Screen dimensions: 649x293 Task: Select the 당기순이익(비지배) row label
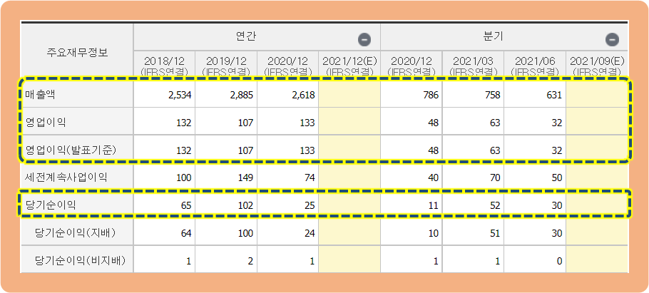(x=81, y=261)
